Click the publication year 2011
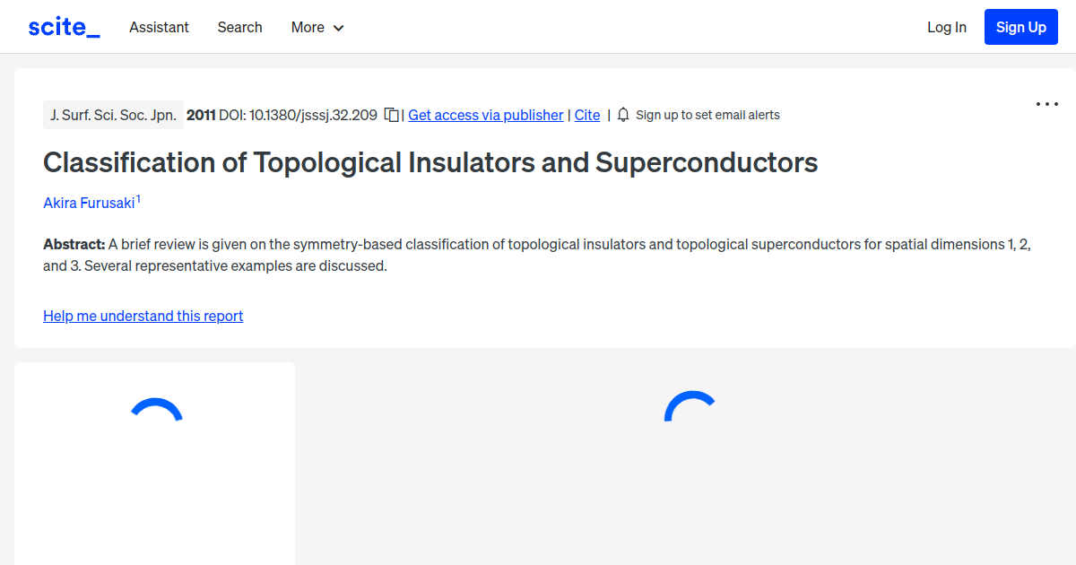The width and height of the screenshot is (1076, 565). pyautogui.click(x=199, y=115)
